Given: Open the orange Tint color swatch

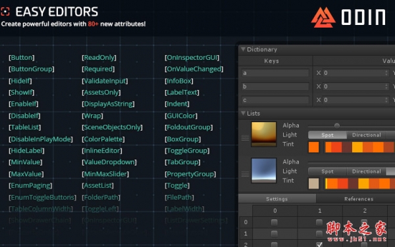Looking at the screenshot, I should [313, 147].
